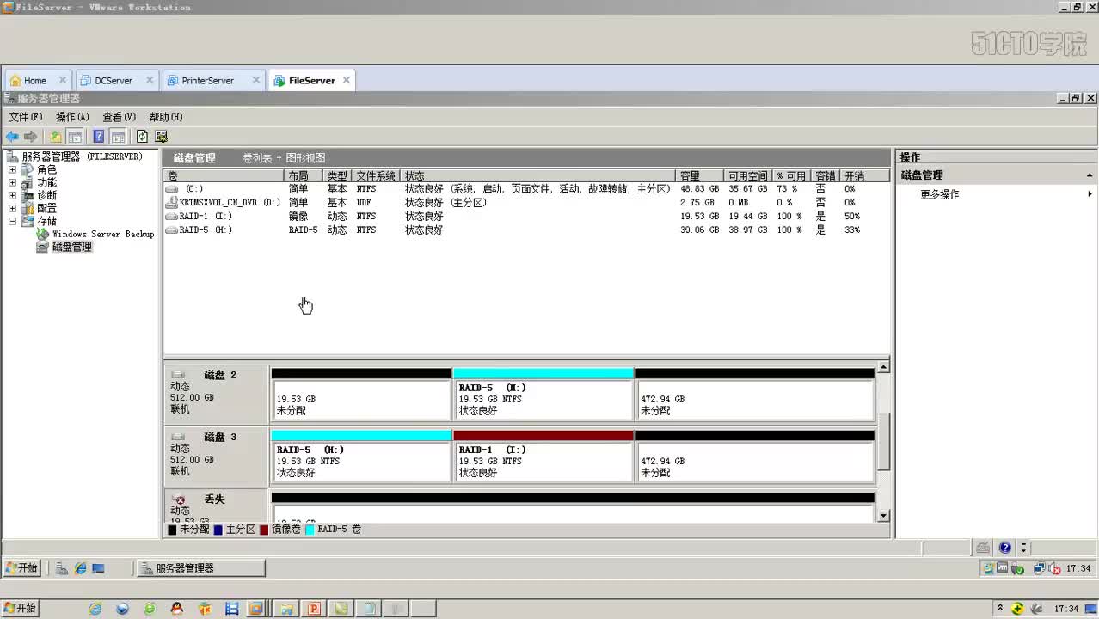
Task: Click the 磁盘 3 disk icon
Action: (x=178, y=437)
